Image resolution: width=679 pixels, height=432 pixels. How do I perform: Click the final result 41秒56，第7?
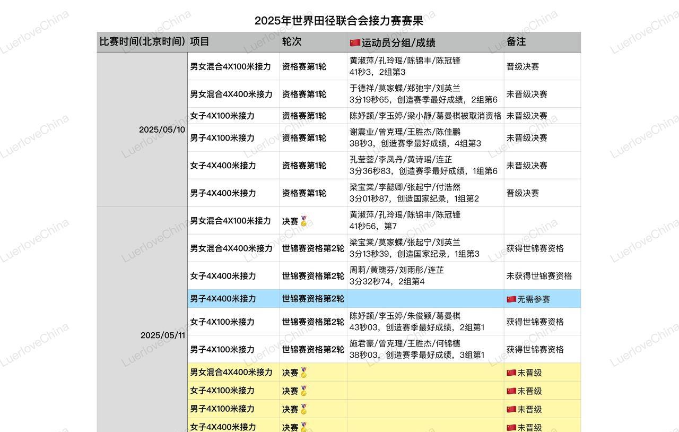point(373,226)
